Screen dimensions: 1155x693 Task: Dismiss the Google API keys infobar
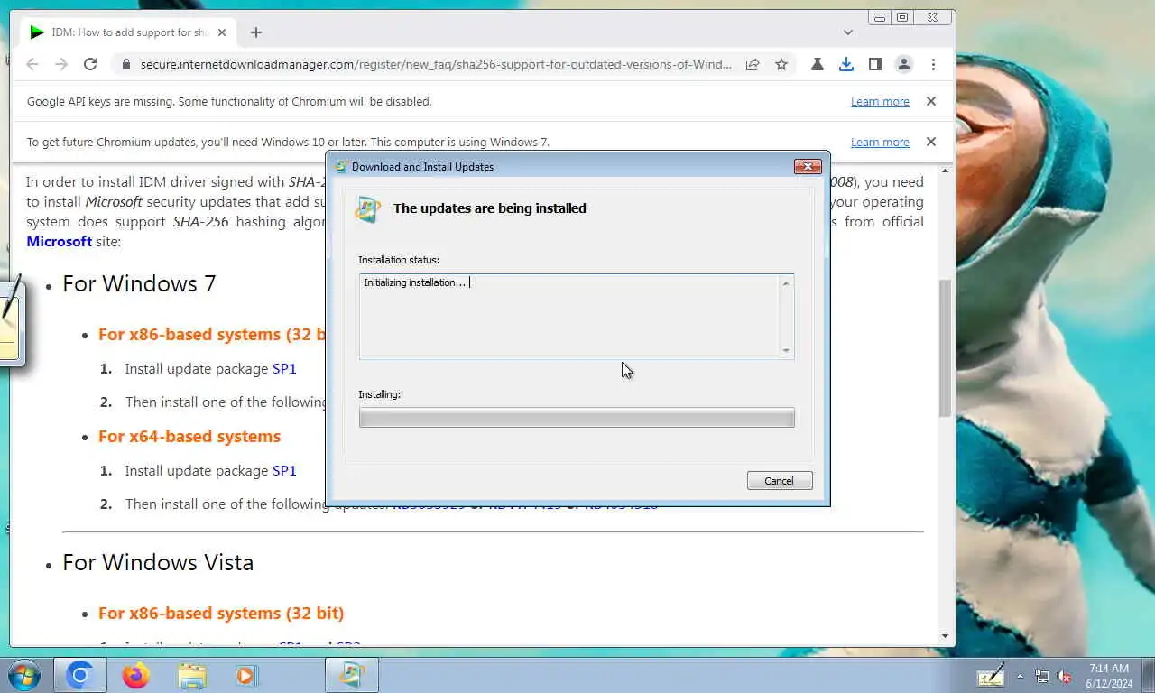[x=931, y=102]
